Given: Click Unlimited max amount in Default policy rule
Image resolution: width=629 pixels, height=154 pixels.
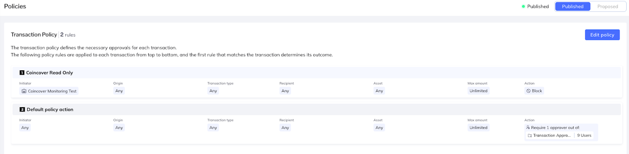Looking at the screenshot, I should (478, 128).
